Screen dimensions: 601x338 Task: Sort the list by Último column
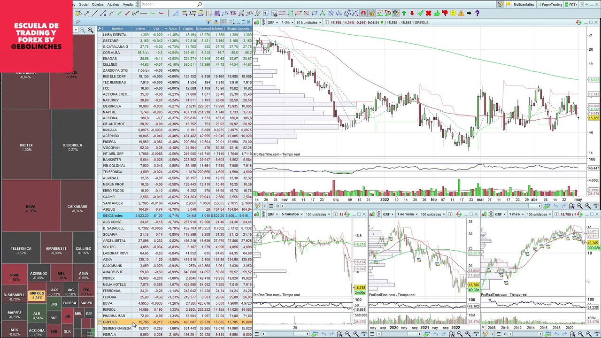tap(140, 29)
